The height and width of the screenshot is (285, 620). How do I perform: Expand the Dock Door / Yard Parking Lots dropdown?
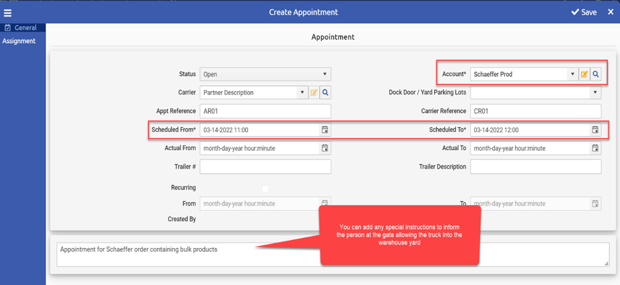tap(536, 92)
